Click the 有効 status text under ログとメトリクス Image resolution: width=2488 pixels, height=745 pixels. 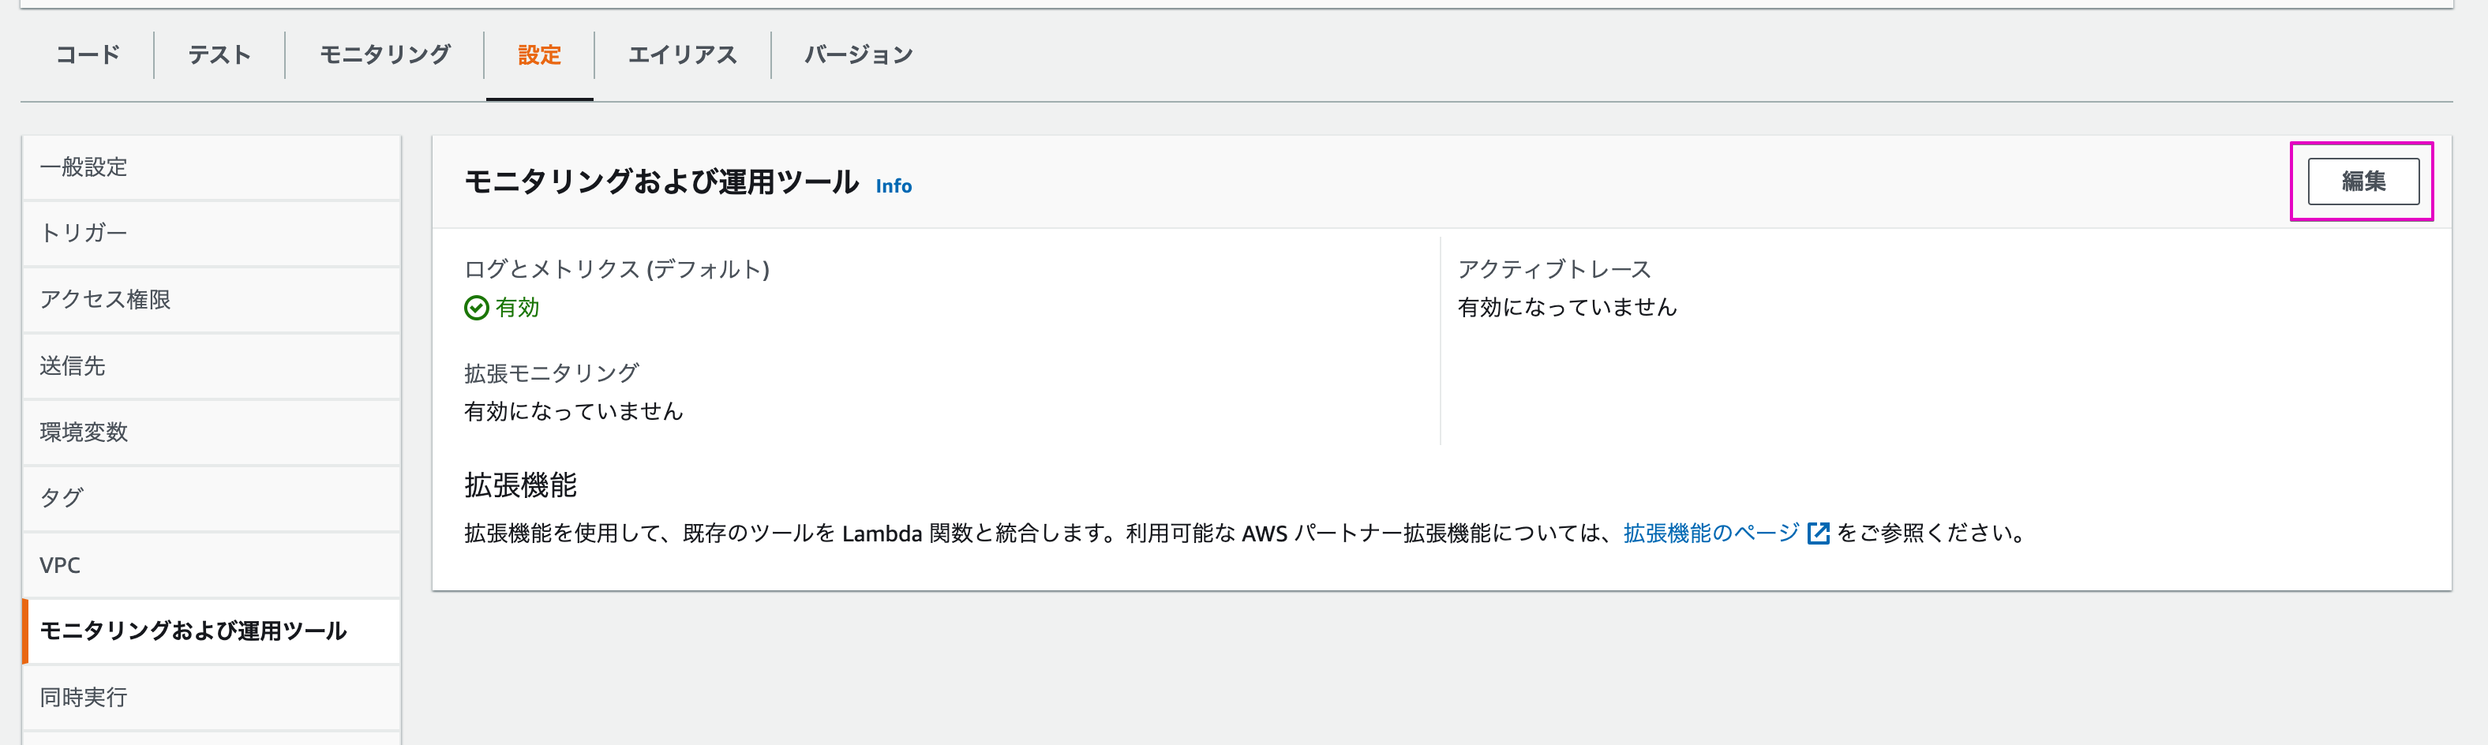[515, 309]
